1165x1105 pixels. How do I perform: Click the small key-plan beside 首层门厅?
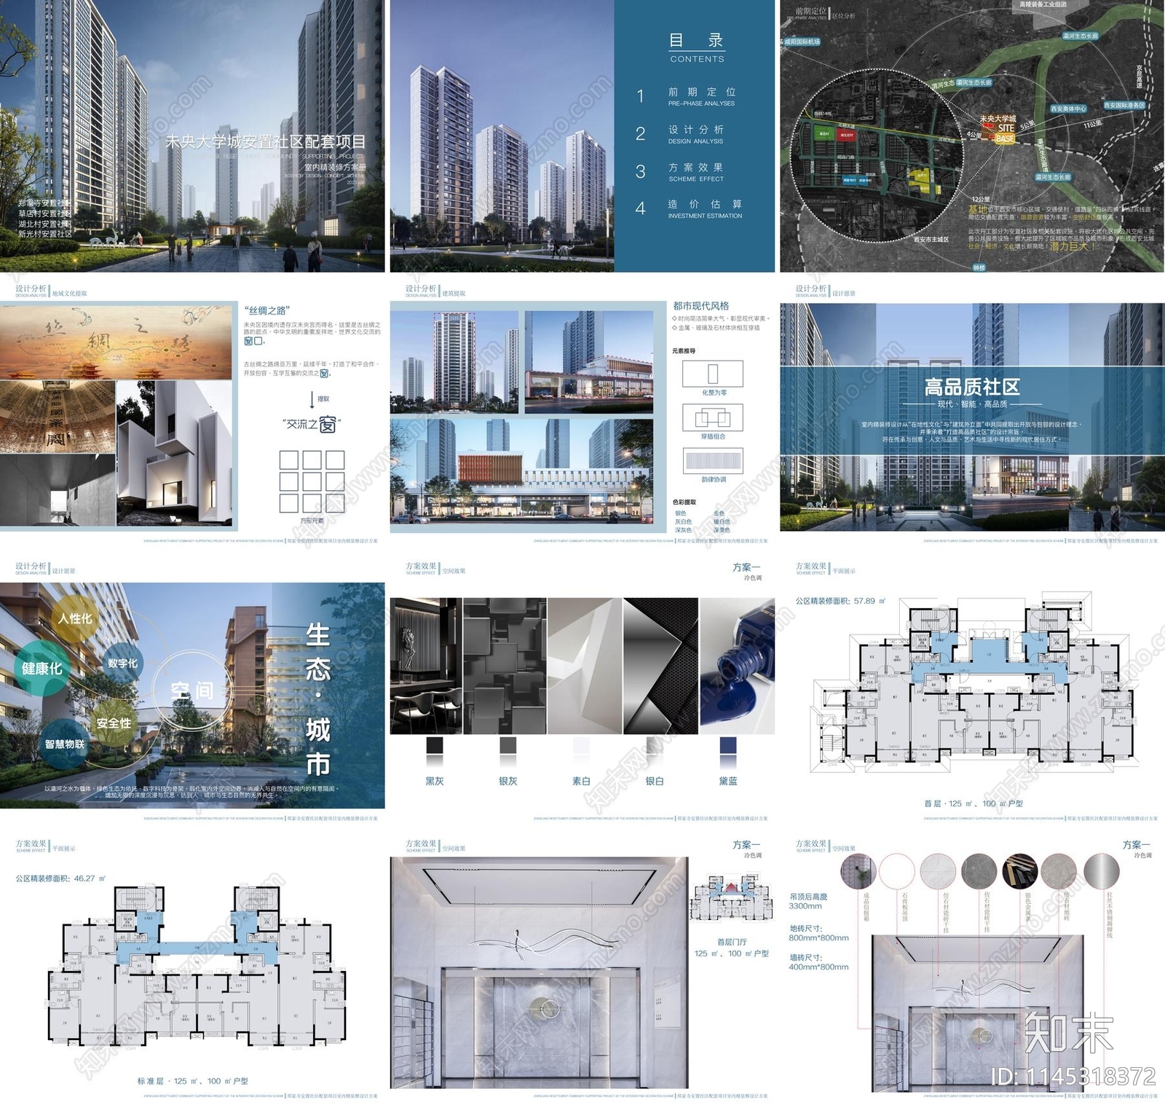coord(730,900)
